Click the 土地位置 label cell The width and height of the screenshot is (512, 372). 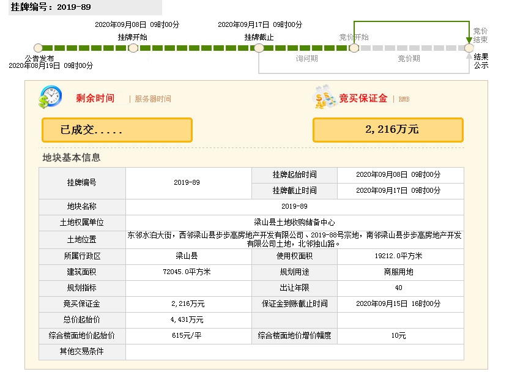(82, 240)
